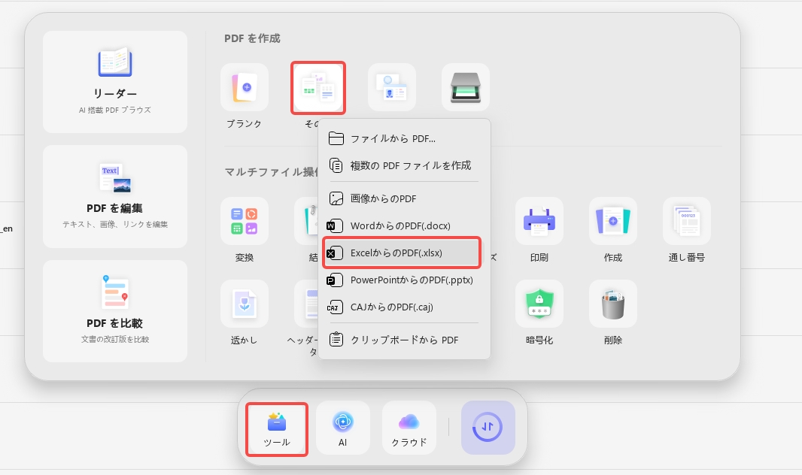Viewport: 802px width, 475px height.
Task: Select PowerPointからのPDF(.pptx) entry
Action: (x=404, y=280)
